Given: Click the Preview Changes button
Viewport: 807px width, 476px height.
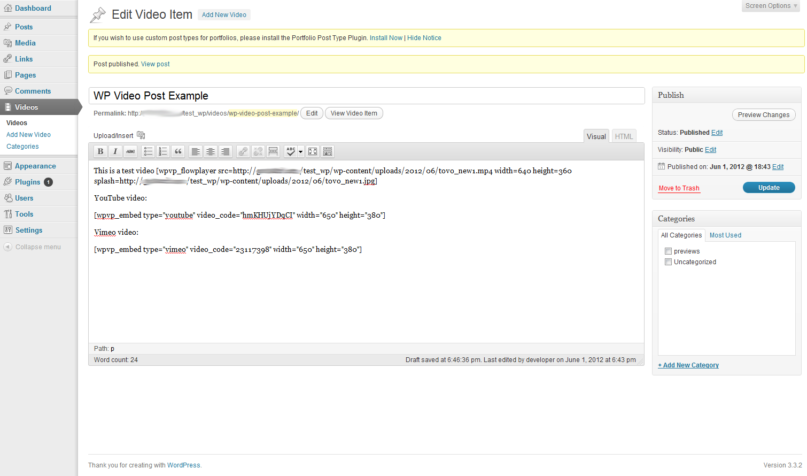Looking at the screenshot, I should pos(764,115).
